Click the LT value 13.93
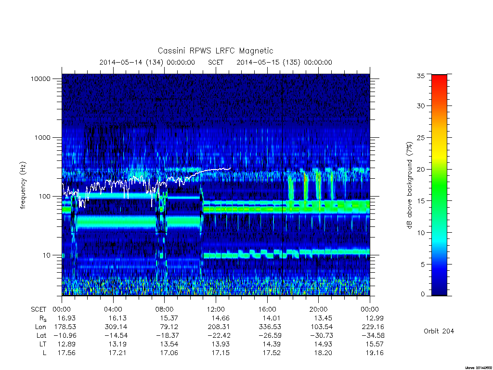The height and width of the screenshot is (370, 493). point(221,344)
